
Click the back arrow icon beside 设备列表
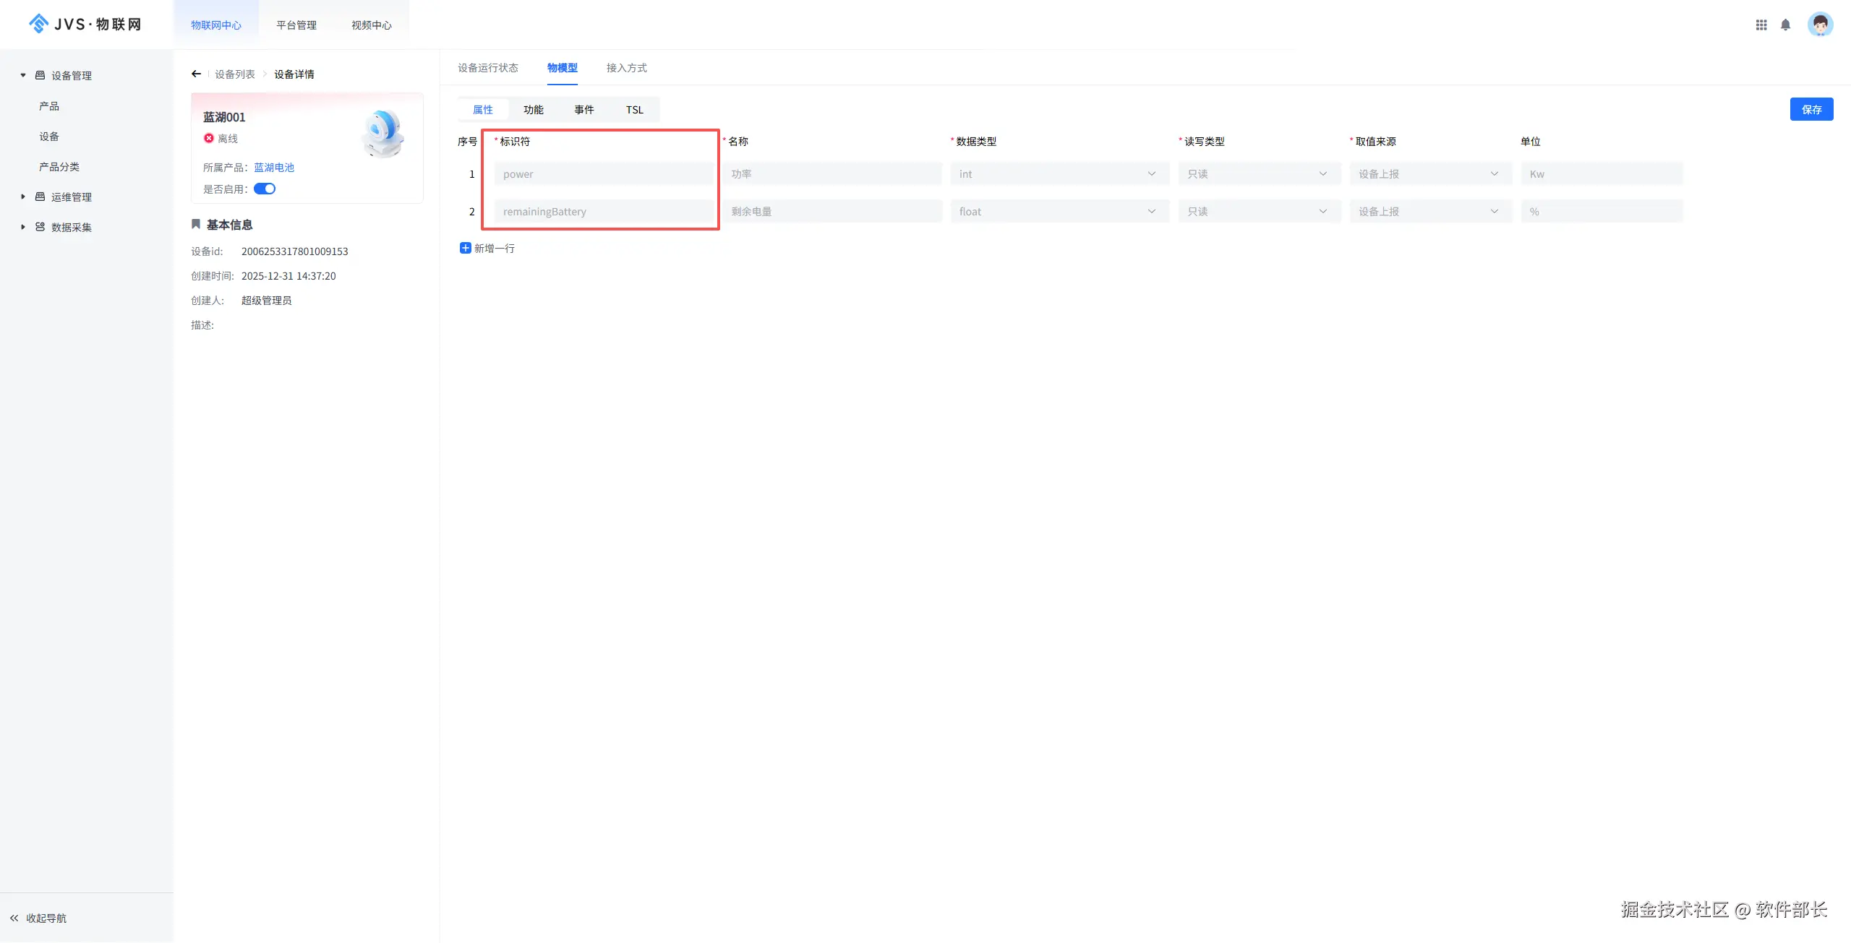196,74
